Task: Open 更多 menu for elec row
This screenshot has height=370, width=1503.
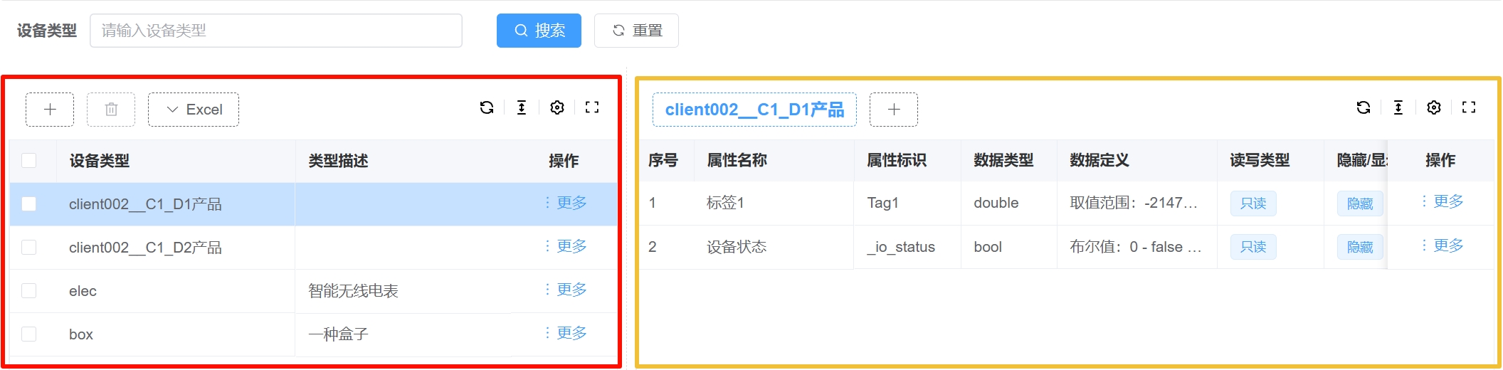Action: click(566, 290)
